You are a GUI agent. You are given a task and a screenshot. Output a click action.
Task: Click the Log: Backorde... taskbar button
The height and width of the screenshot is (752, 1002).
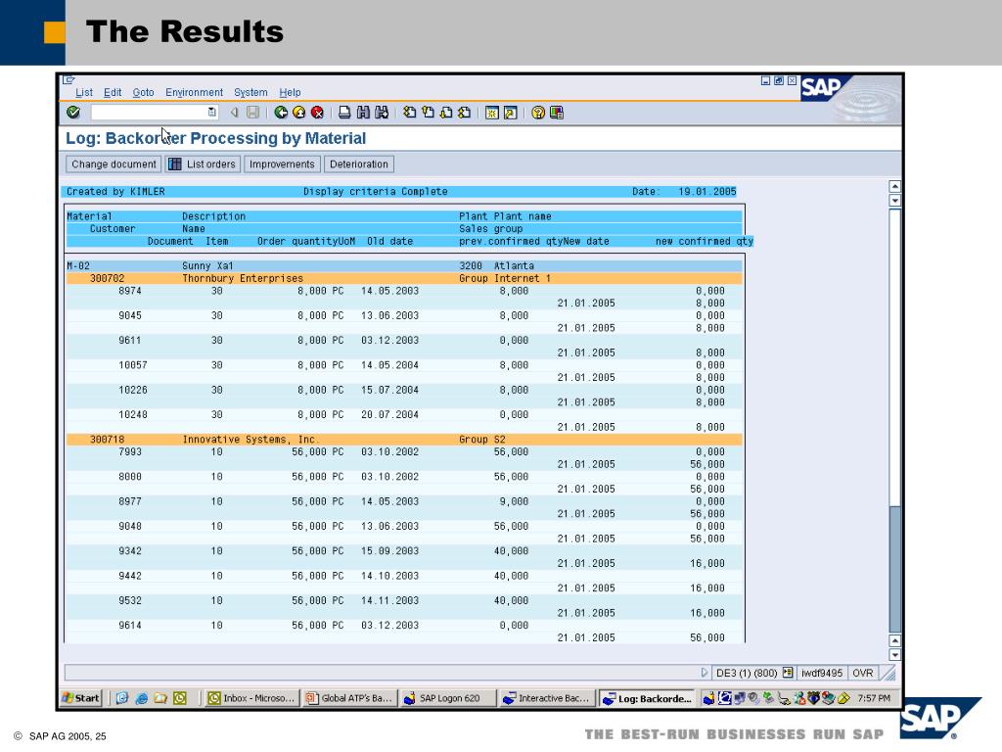click(648, 698)
